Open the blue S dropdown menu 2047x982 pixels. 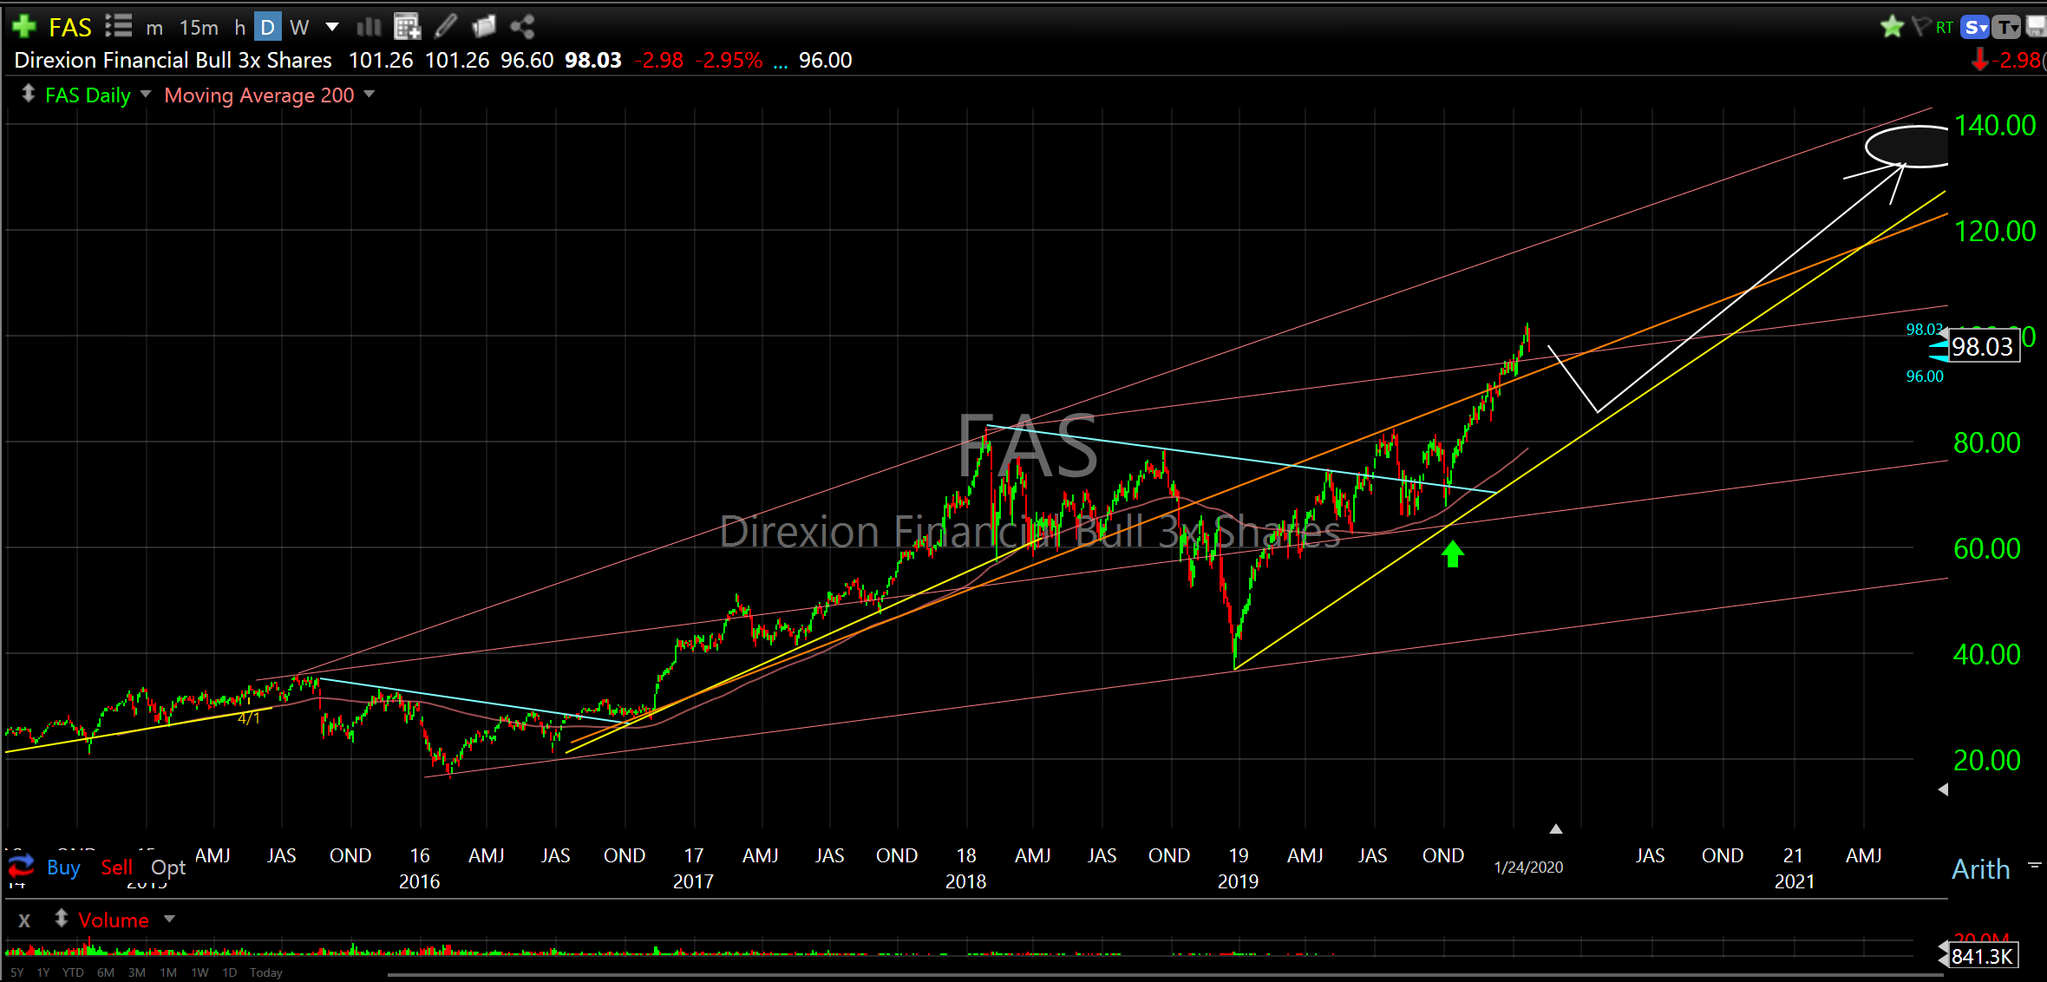[1975, 28]
